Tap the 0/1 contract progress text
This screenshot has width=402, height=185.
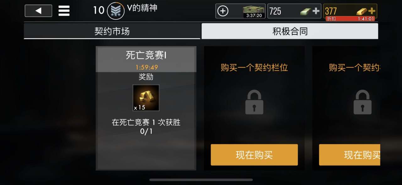(x=146, y=131)
